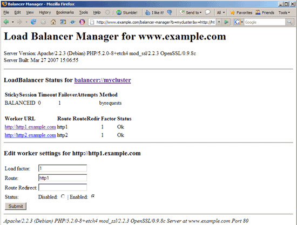Click the 'Server Built: Mar 27 2007' line
The width and height of the screenshot is (297, 225).
click(x=41, y=60)
